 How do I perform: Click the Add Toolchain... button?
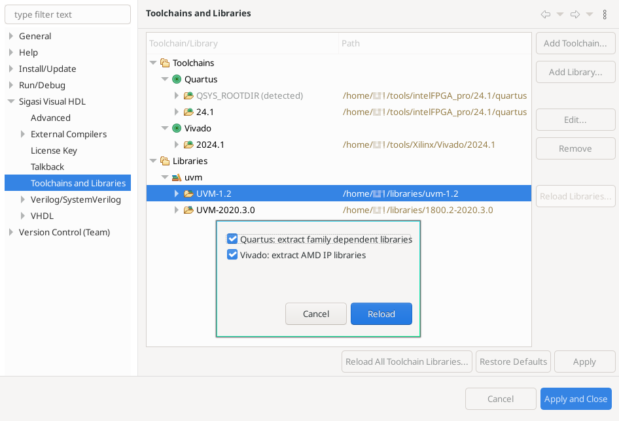point(575,43)
